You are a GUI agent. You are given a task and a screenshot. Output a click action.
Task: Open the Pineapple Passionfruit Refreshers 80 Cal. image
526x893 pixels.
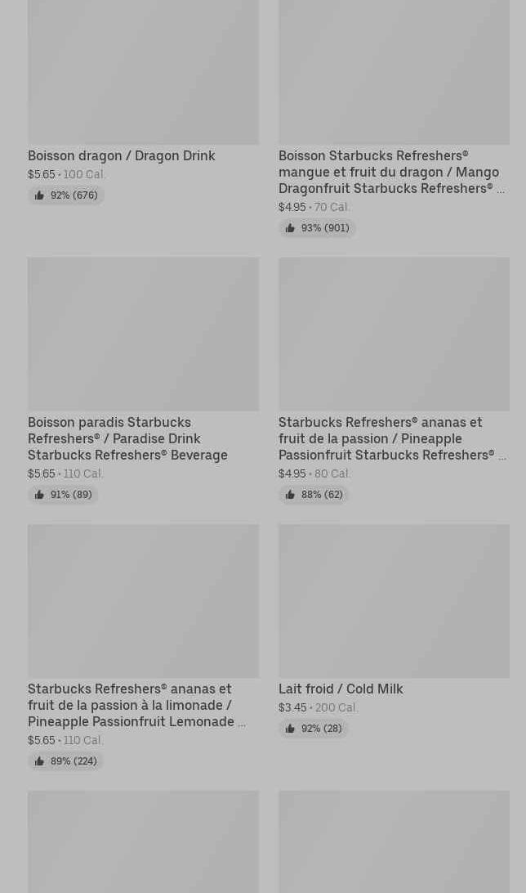coord(394,334)
